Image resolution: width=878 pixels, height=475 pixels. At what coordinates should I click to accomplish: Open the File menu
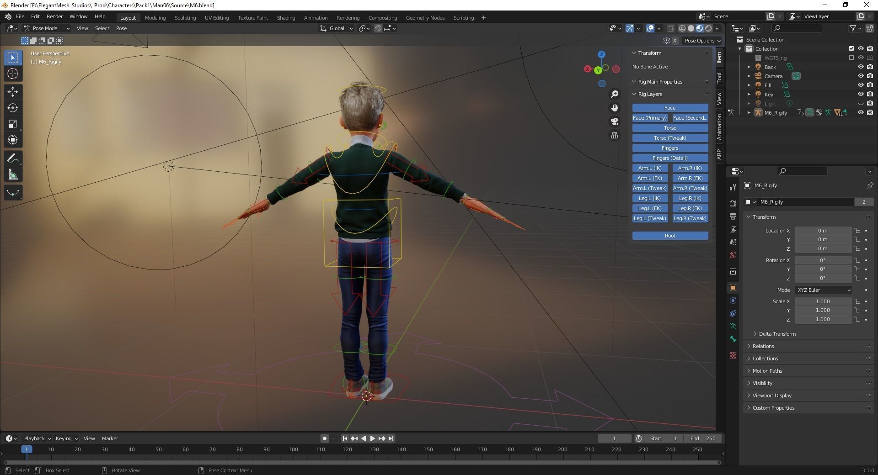pos(20,16)
